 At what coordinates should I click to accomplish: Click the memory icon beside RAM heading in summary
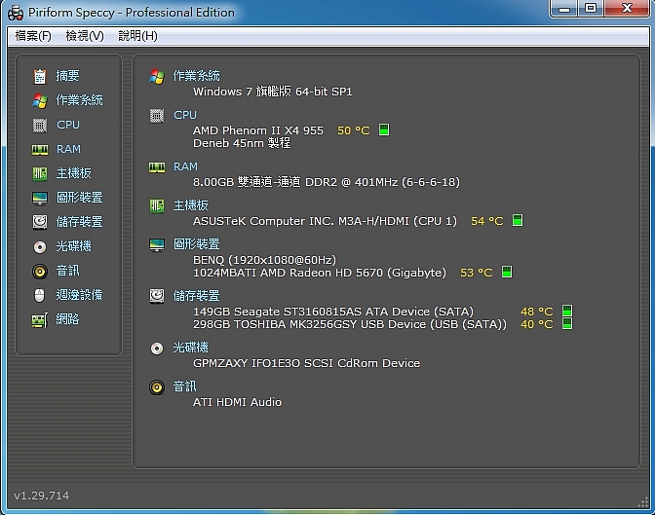[157, 167]
